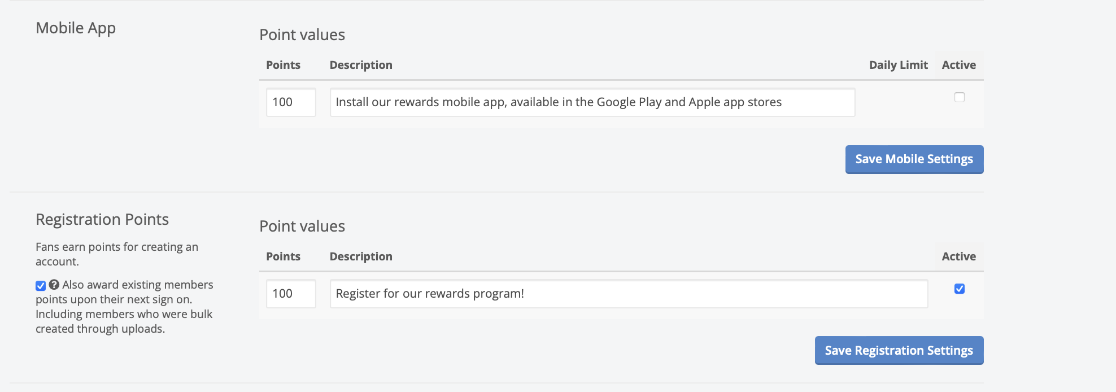Click 'Point values' heading in Mobile App section

pyautogui.click(x=302, y=34)
